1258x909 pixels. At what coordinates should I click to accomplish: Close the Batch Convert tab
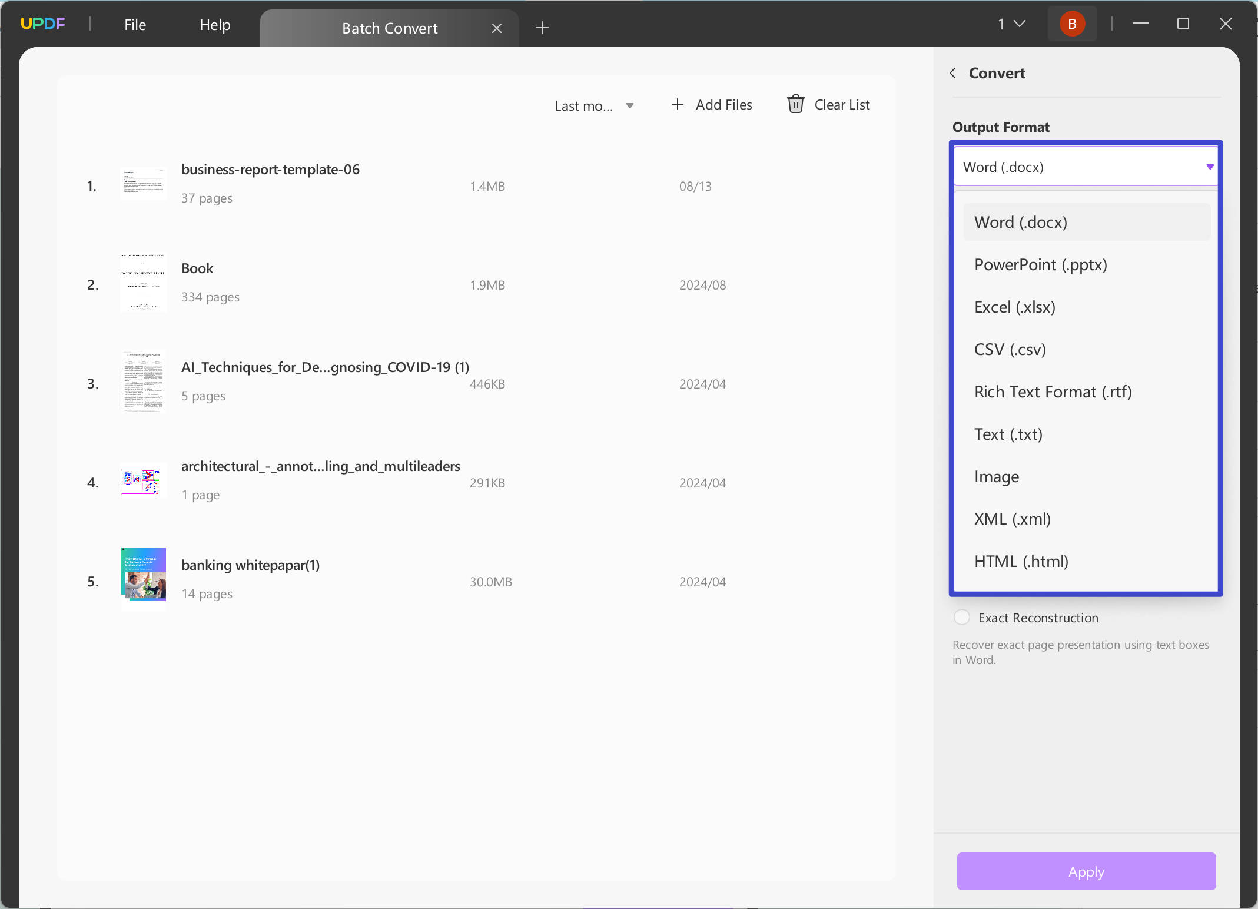(x=497, y=28)
